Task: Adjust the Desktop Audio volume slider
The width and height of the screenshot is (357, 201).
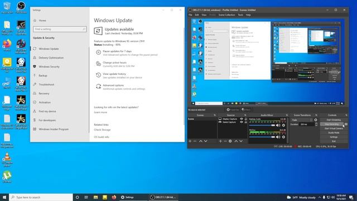Action: click(x=262, y=125)
